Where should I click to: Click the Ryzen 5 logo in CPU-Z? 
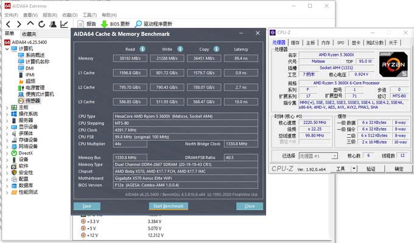tap(393, 64)
